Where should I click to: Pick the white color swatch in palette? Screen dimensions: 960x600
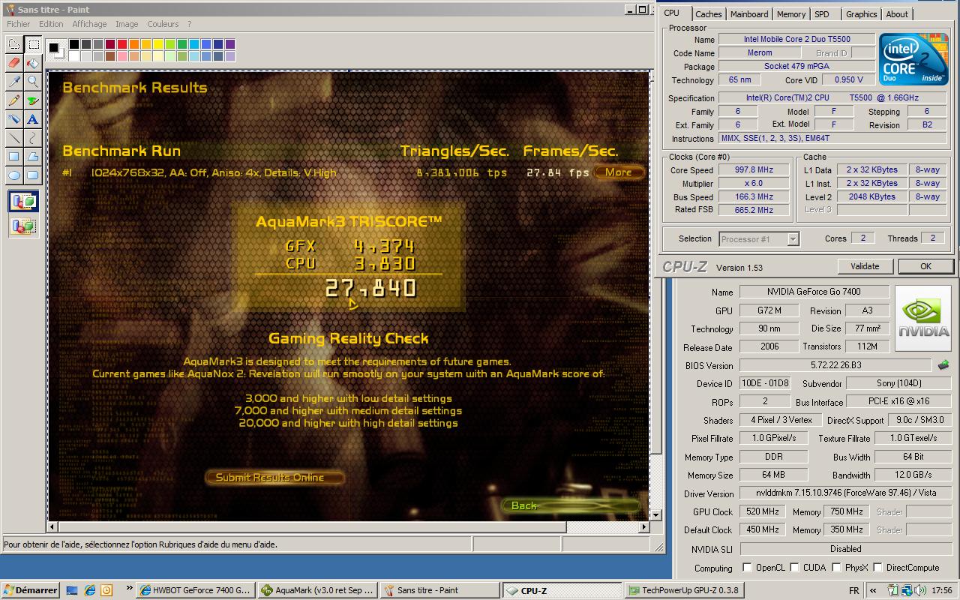pyautogui.click(x=74, y=55)
